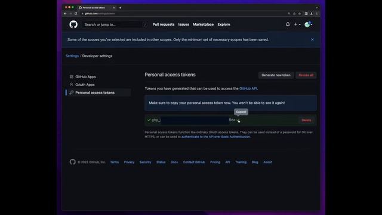Open the API footer link
382x215 pixels.
(227, 162)
